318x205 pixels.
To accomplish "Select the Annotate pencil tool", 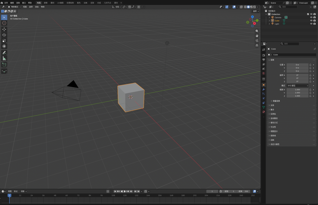I will [x=4, y=53].
